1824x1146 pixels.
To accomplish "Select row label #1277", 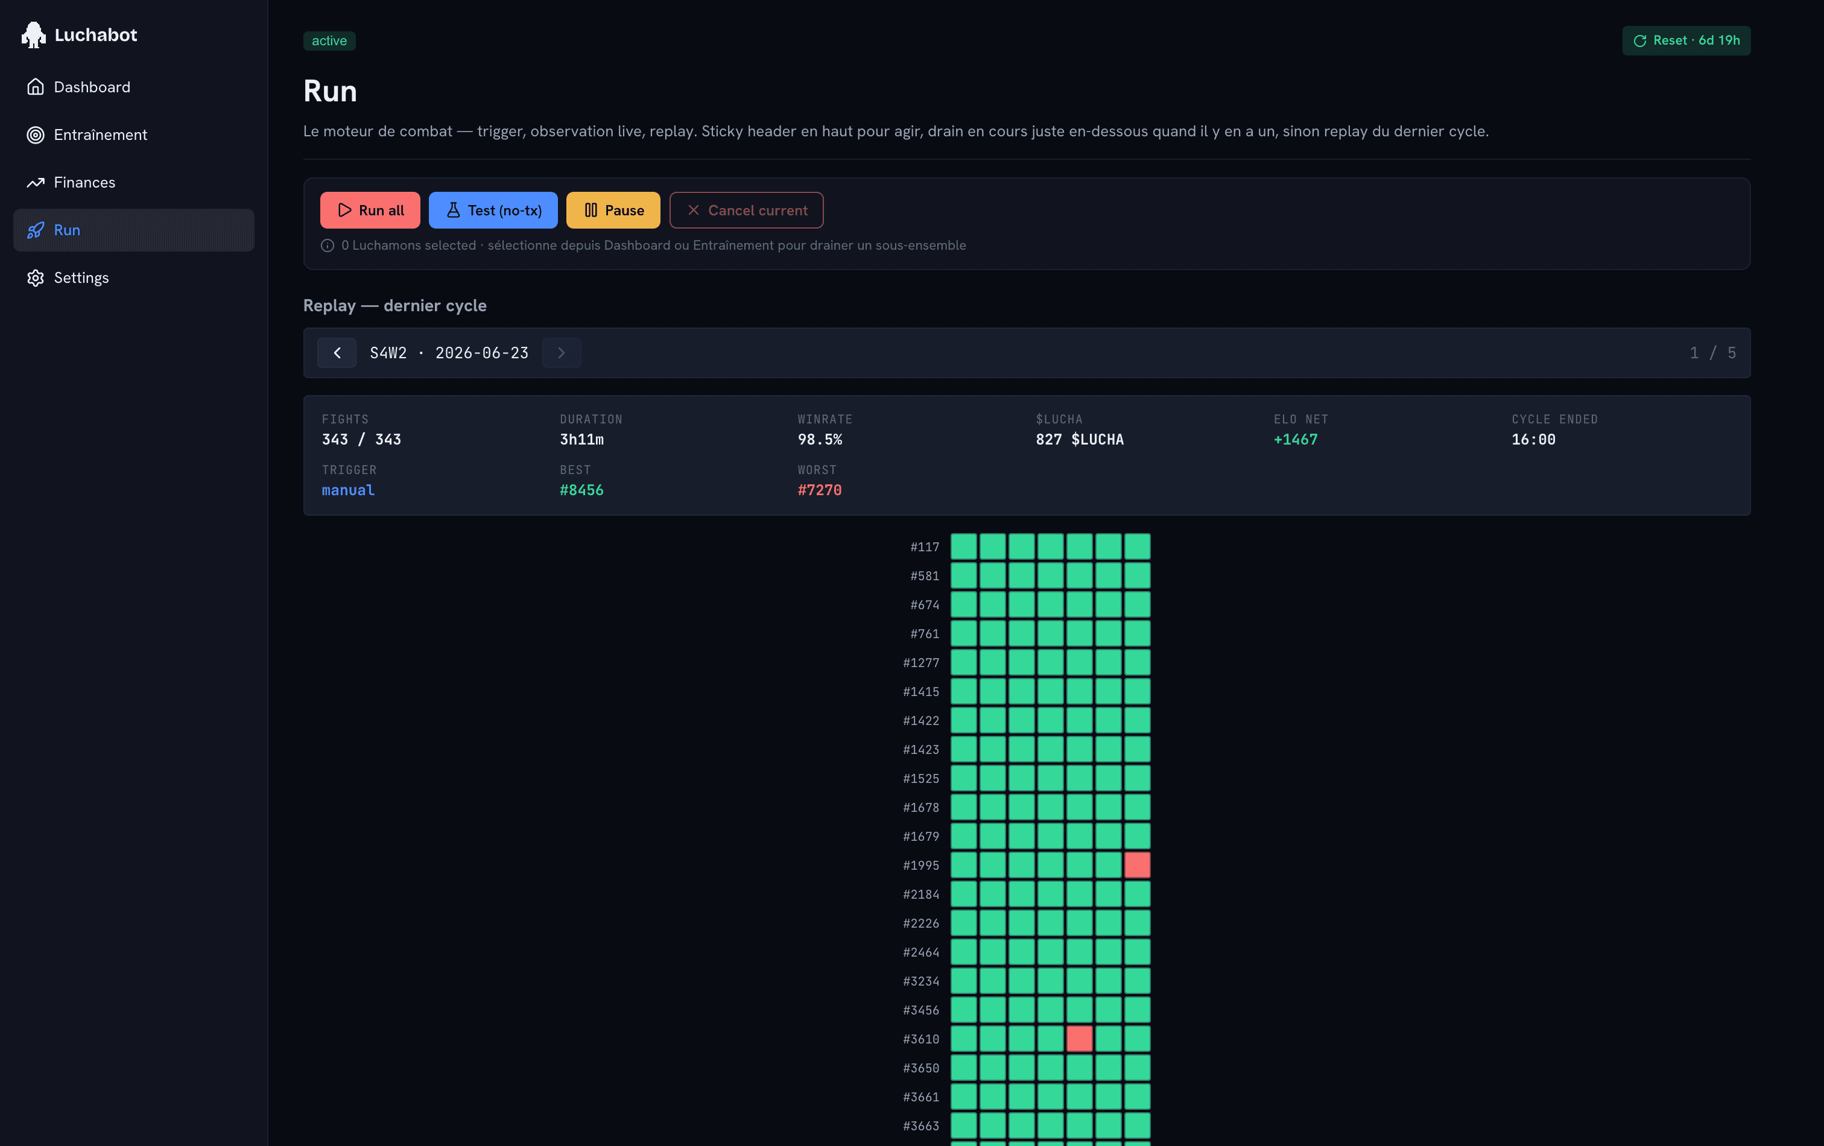I will pyautogui.click(x=921, y=663).
